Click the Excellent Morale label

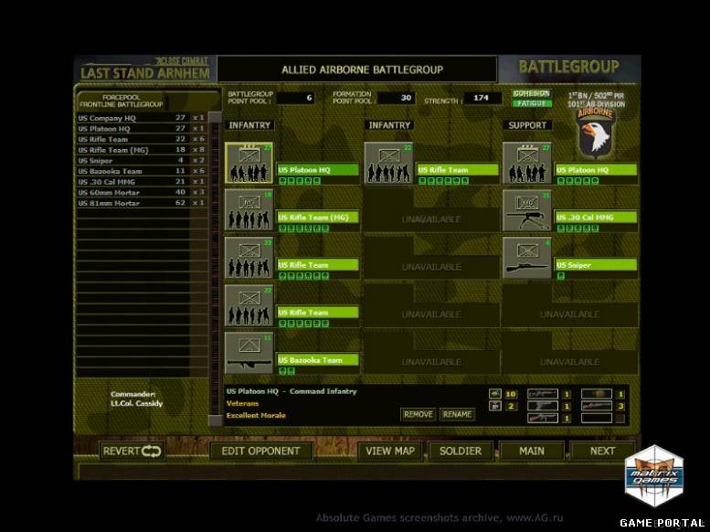256,416
